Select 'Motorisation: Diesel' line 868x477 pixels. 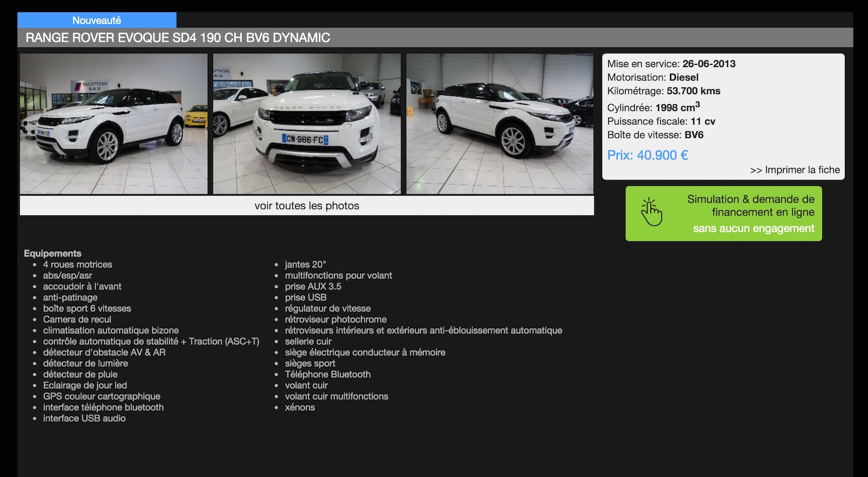point(653,77)
